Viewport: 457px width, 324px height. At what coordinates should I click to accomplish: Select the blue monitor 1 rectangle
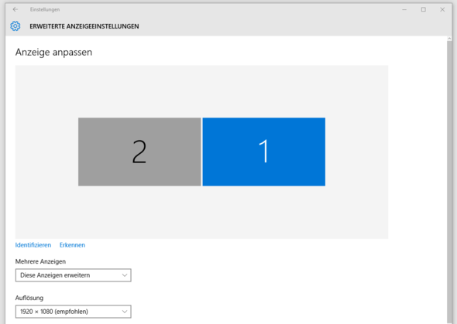click(264, 152)
